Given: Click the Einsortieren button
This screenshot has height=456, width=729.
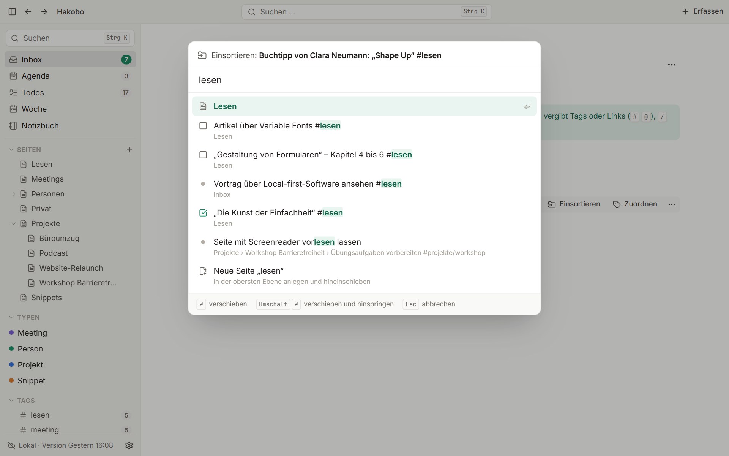Looking at the screenshot, I should click(x=574, y=204).
